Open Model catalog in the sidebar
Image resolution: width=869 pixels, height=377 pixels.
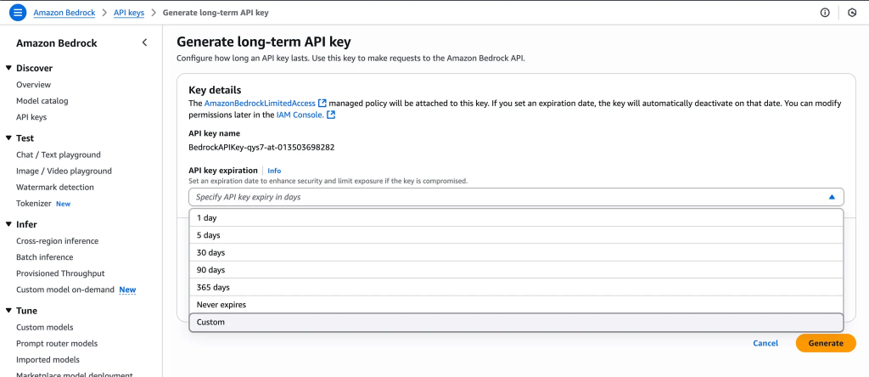pos(42,101)
